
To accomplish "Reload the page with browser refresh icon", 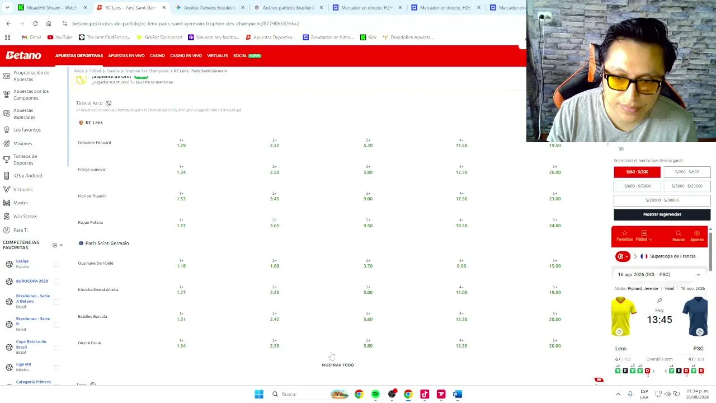I will [35, 24].
